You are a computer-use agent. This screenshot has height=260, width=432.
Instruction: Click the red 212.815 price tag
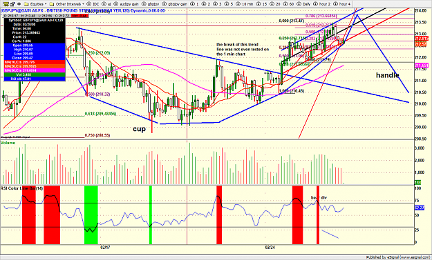point(422,38)
